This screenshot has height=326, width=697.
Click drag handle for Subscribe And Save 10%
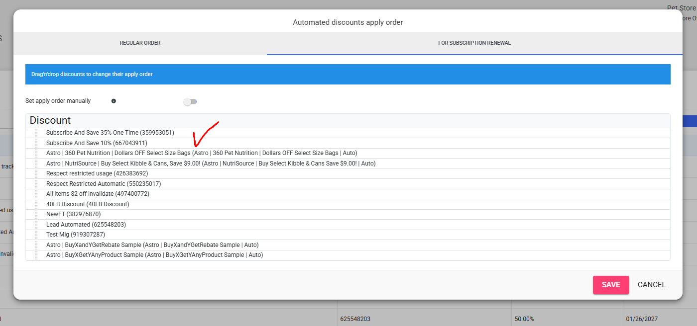36,143
